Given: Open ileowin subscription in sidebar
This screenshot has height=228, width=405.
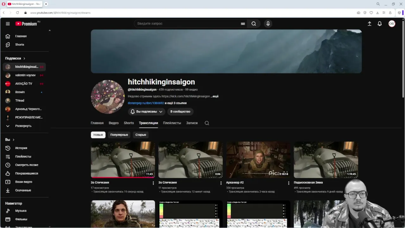Looking at the screenshot, I should pos(24,92).
